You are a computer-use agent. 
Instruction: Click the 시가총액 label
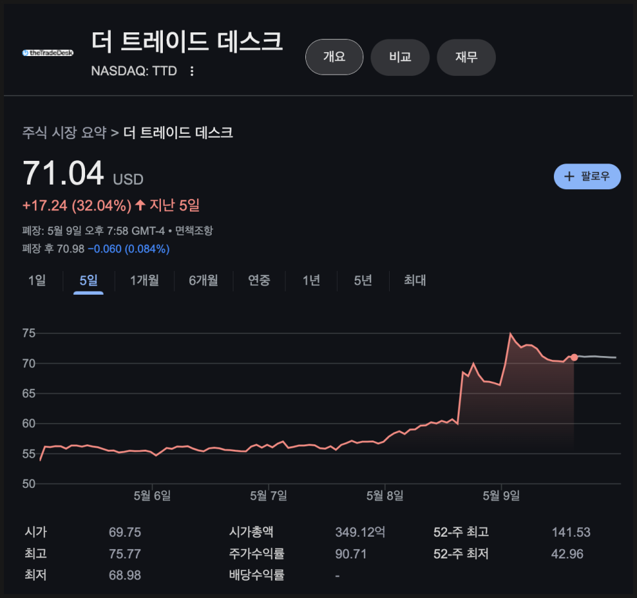pos(251,532)
